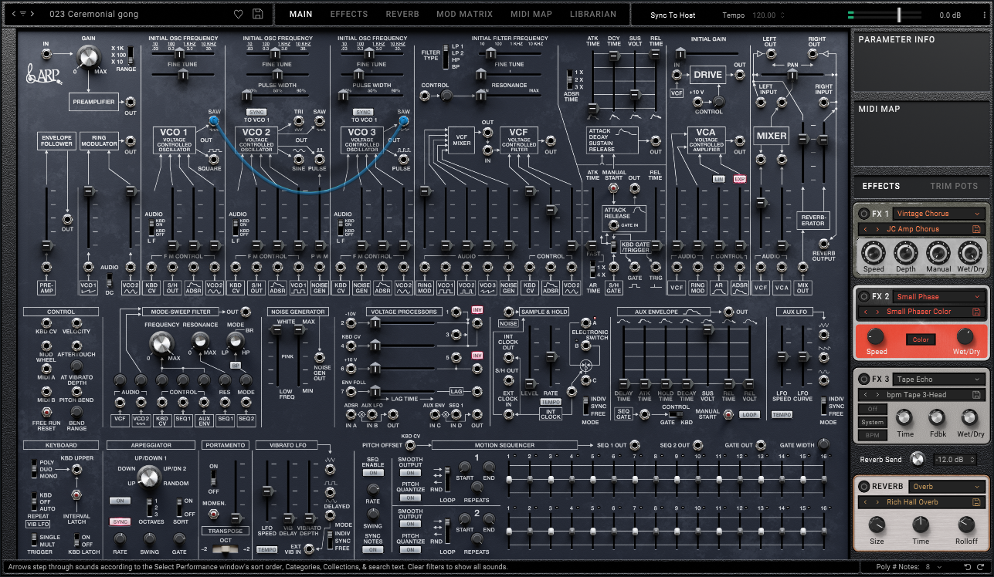Toggle the arpeggiator SYNC button
The height and width of the screenshot is (577, 994).
[x=120, y=521]
